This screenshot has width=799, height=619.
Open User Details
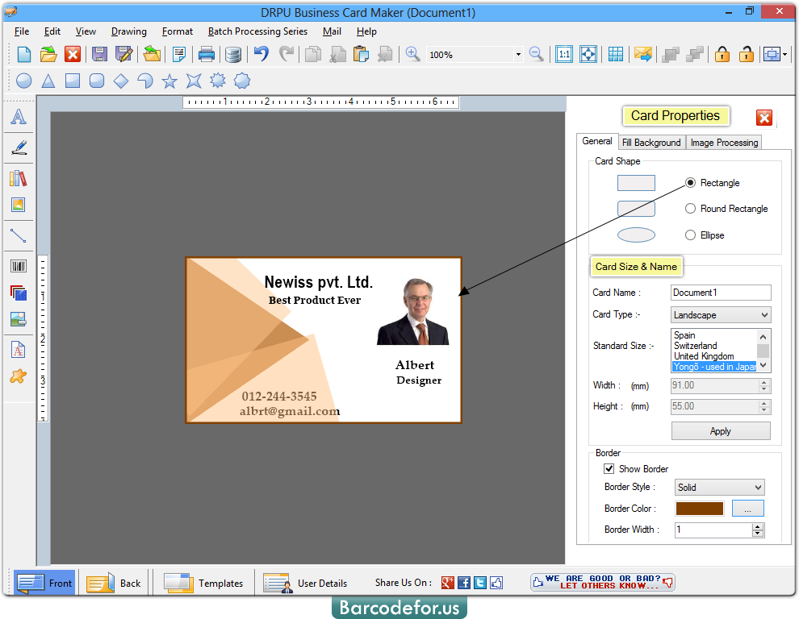(x=305, y=583)
